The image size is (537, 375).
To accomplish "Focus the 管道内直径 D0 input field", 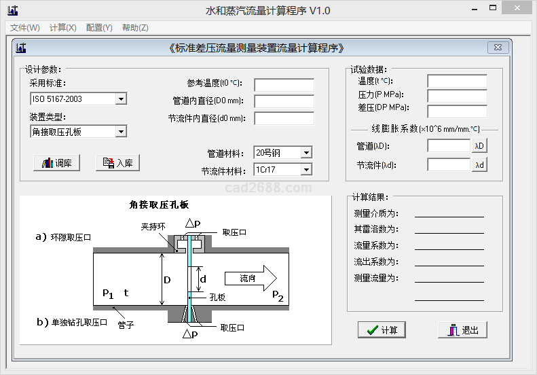I will point(284,102).
